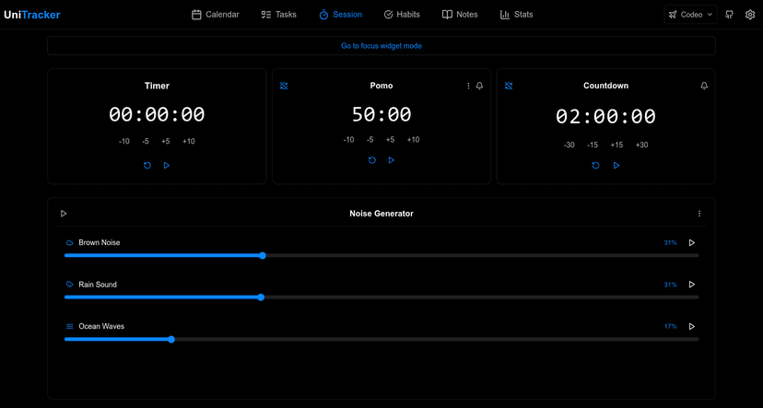
Task: Reset the Pomo timer
Action: click(372, 160)
